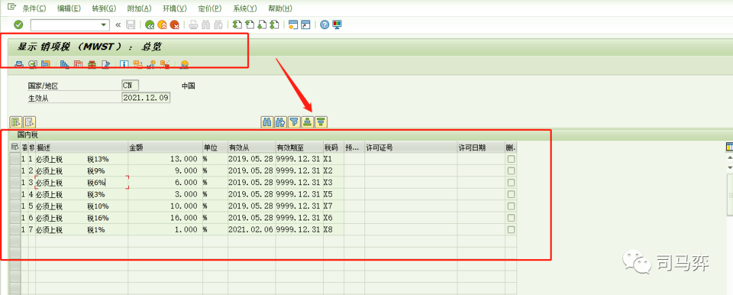Tick delete checkbox for 税1% row

click(512, 230)
